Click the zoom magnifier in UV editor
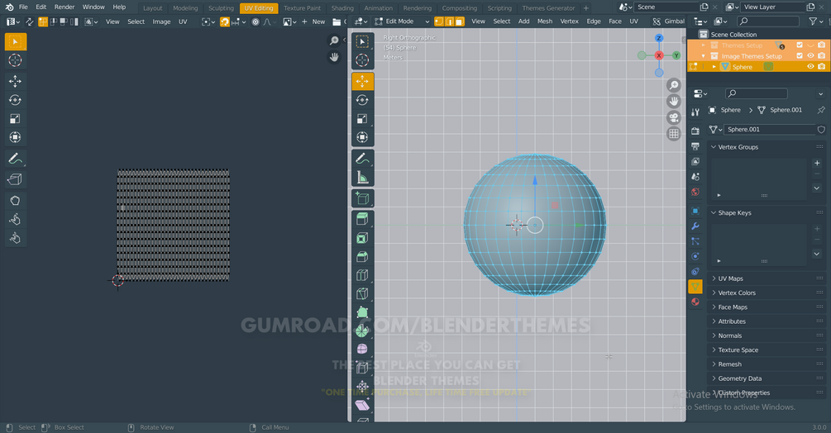The image size is (831, 433). click(334, 40)
